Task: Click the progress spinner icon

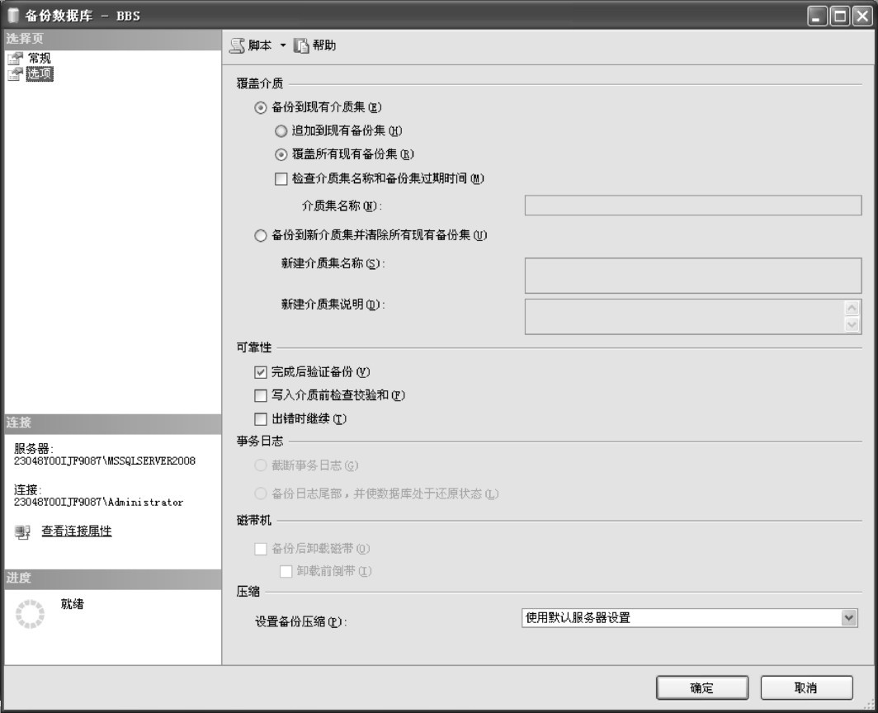Action: click(x=30, y=614)
